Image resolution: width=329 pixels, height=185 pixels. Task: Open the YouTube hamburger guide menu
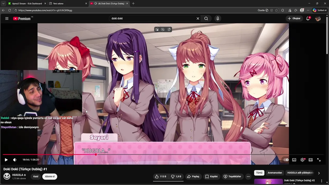[x=7, y=18]
